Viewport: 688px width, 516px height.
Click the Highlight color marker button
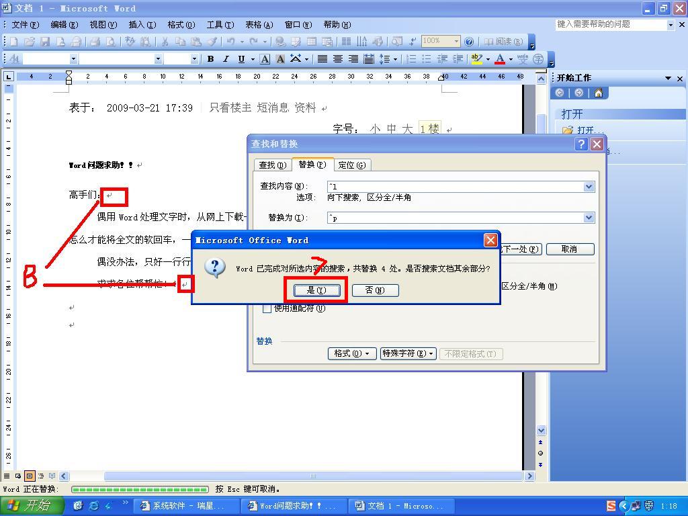[476, 59]
